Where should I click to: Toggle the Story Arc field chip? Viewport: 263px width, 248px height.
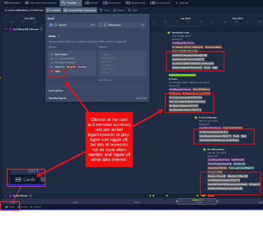[x=71, y=67]
